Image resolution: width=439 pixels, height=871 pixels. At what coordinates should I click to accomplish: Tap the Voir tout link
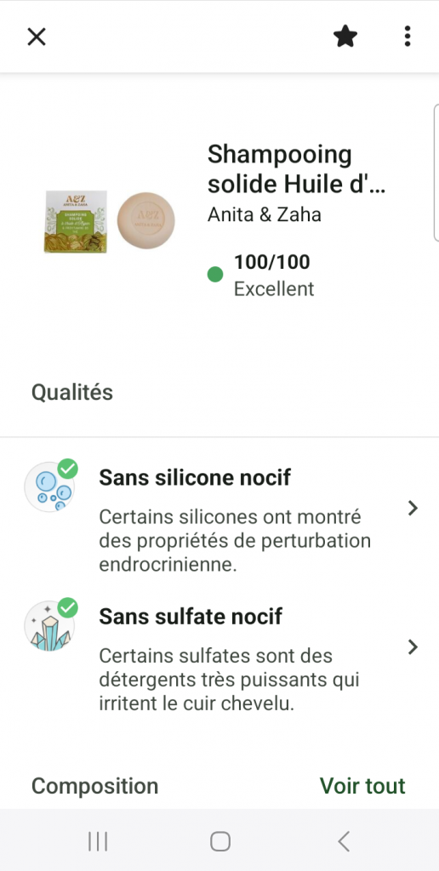[362, 786]
